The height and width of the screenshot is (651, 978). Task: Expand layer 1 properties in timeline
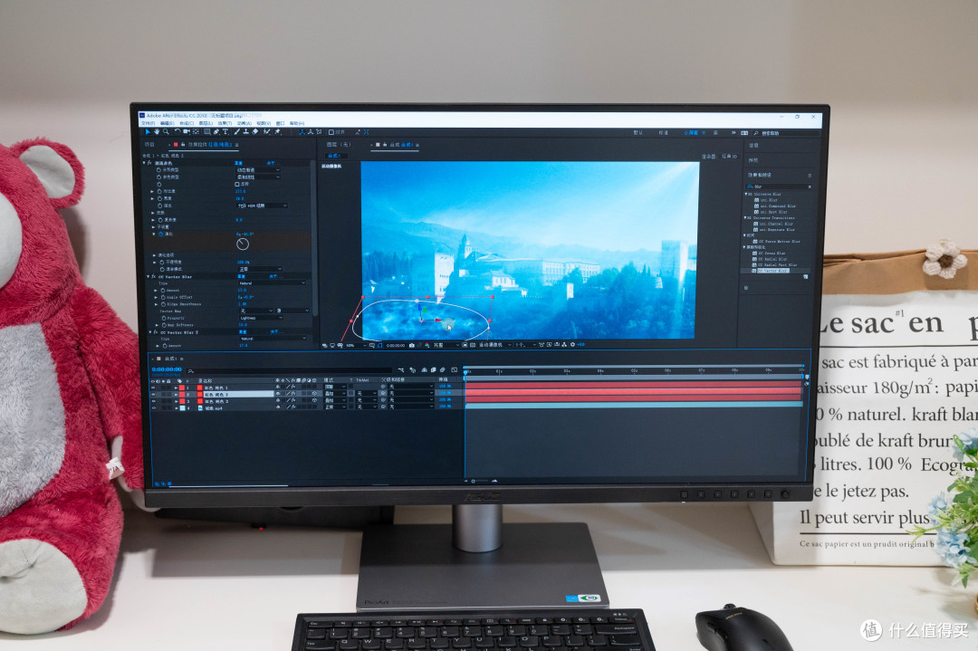click(176, 388)
